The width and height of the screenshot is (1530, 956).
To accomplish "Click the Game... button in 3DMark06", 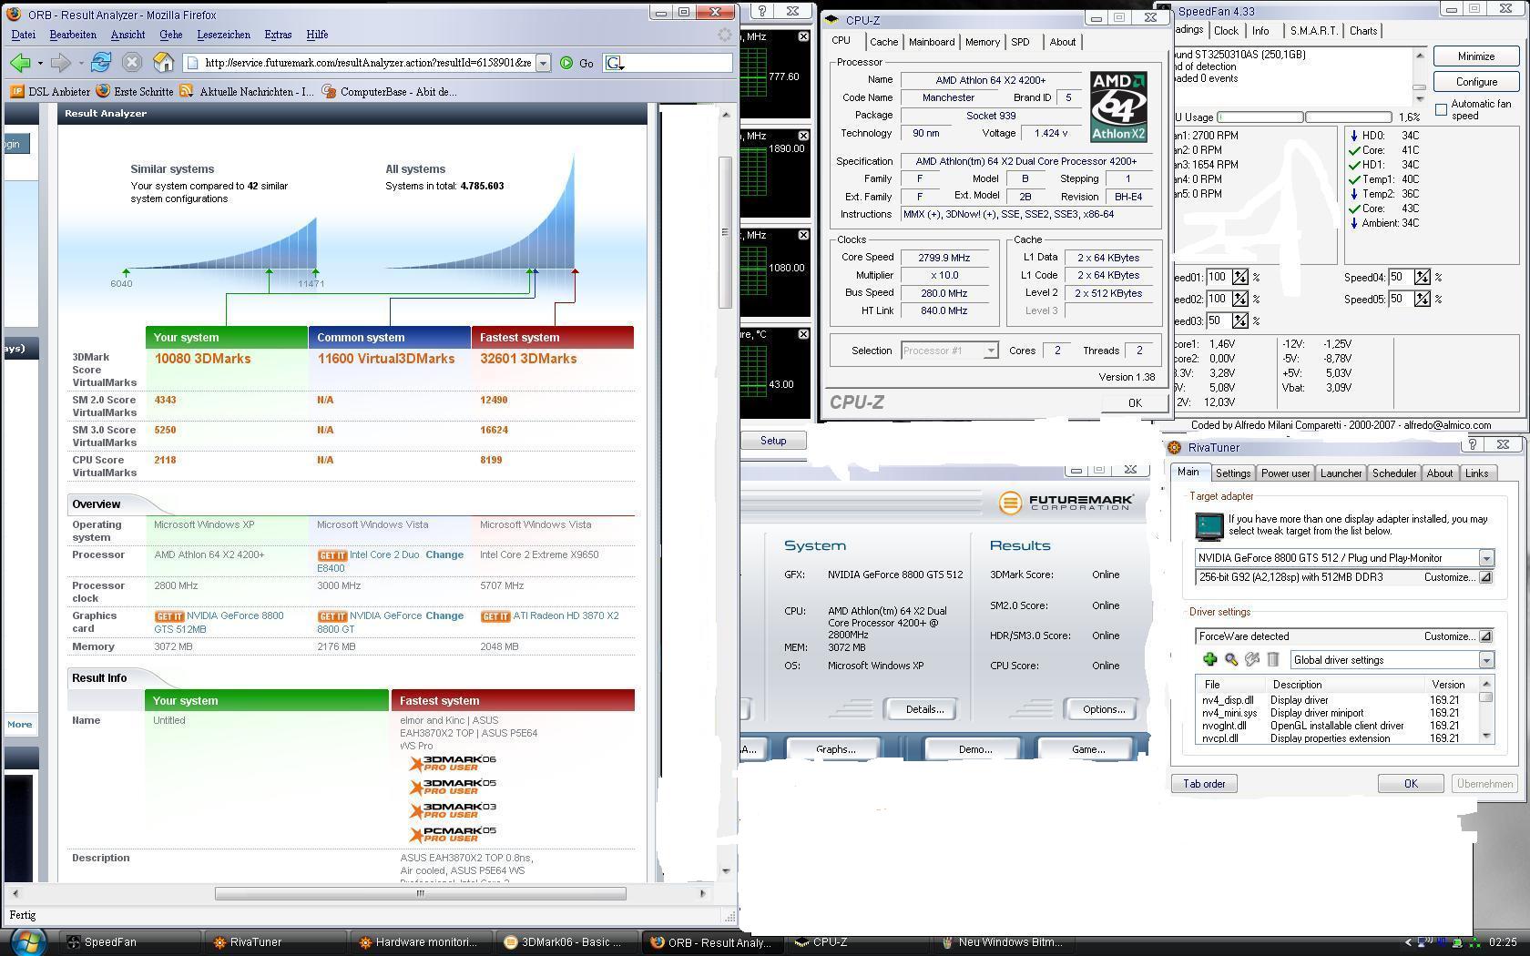I will (1088, 749).
